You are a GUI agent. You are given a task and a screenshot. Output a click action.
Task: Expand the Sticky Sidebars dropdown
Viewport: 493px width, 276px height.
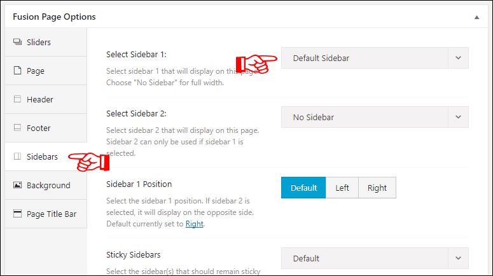[375, 258]
